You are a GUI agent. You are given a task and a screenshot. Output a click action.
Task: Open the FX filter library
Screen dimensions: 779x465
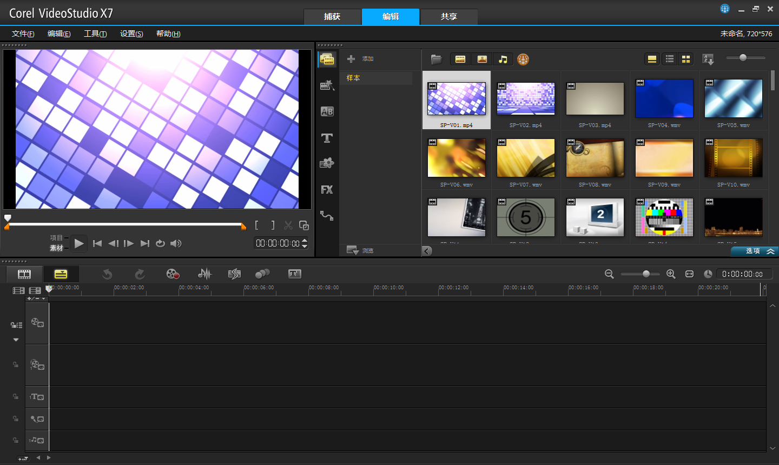327,190
